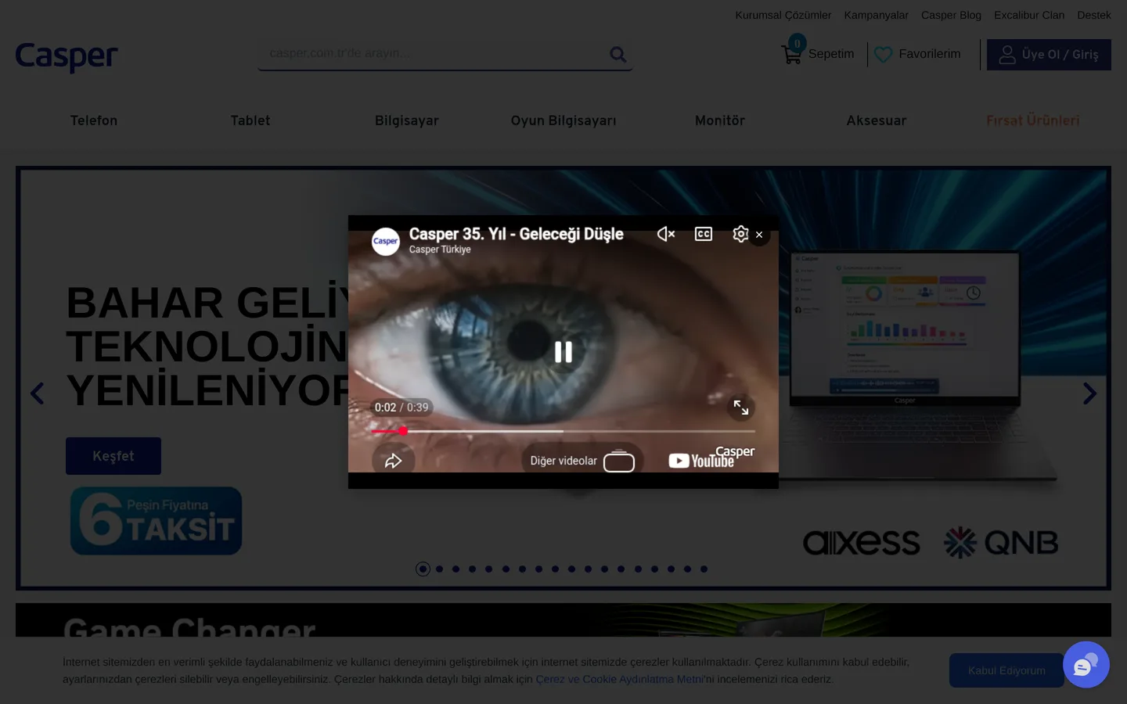The image size is (1127, 704).
Task: Mute the YouTube video sound
Action: tap(666, 234)
